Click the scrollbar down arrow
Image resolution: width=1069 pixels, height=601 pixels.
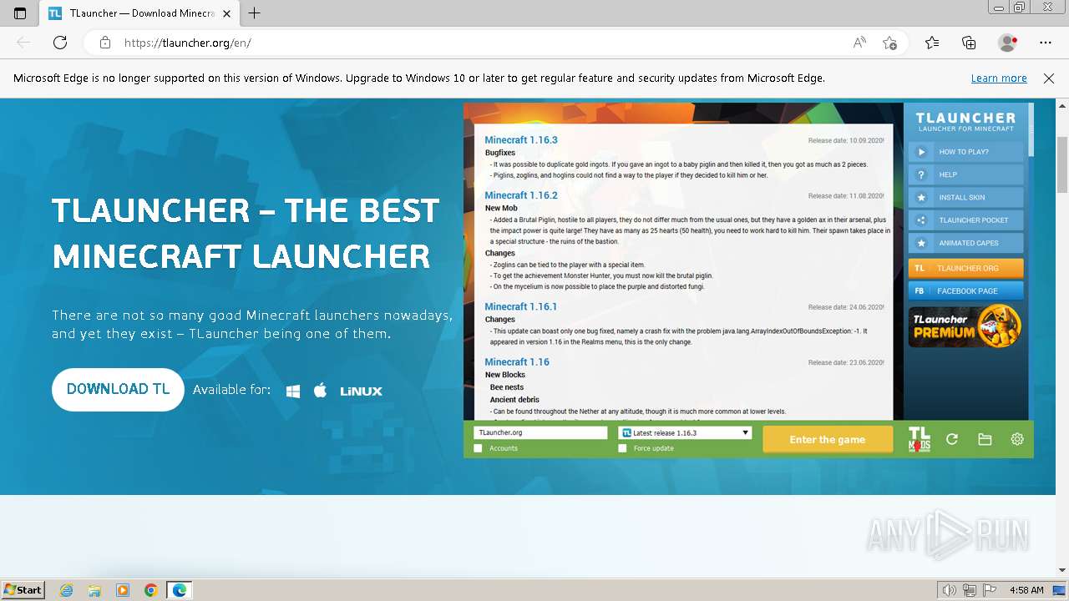[x=1062, y=570]
